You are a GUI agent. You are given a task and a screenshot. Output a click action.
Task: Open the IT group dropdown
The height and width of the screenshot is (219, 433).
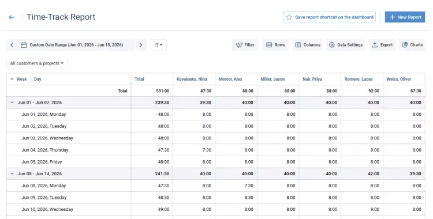click(x=159, y=45)
